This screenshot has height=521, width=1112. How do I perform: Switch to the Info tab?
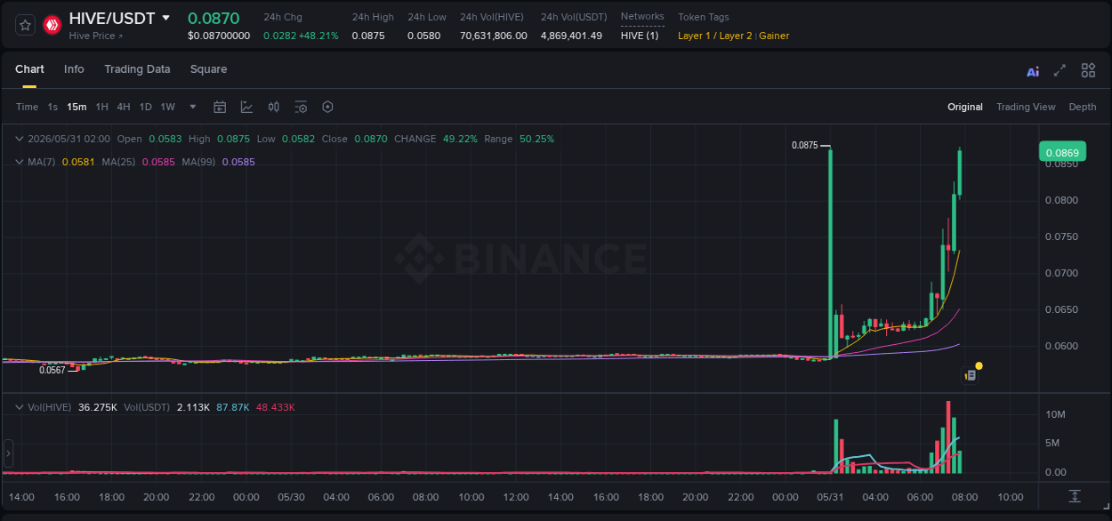pyautogui.click(x=74, y=69)
